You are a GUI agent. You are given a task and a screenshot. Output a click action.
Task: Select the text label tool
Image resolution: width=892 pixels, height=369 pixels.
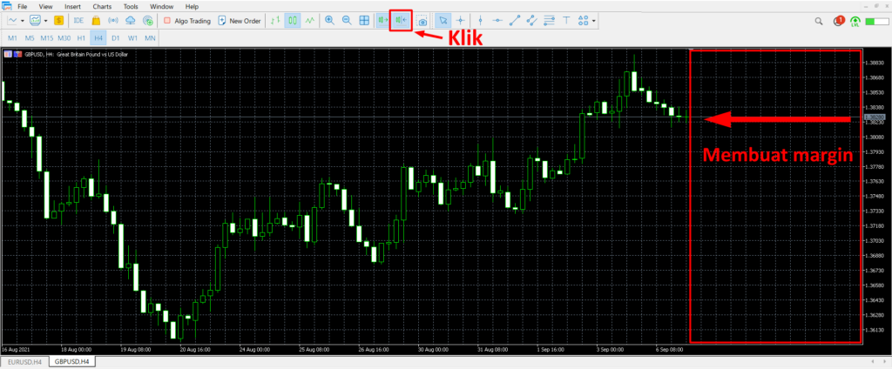[x=566, y=21]
